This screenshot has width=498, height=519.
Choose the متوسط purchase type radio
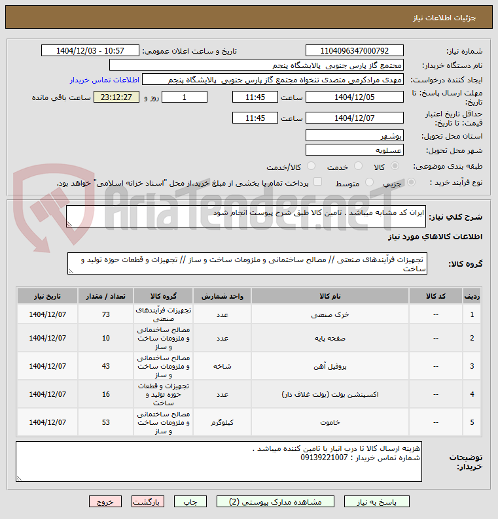click(369, 182)
